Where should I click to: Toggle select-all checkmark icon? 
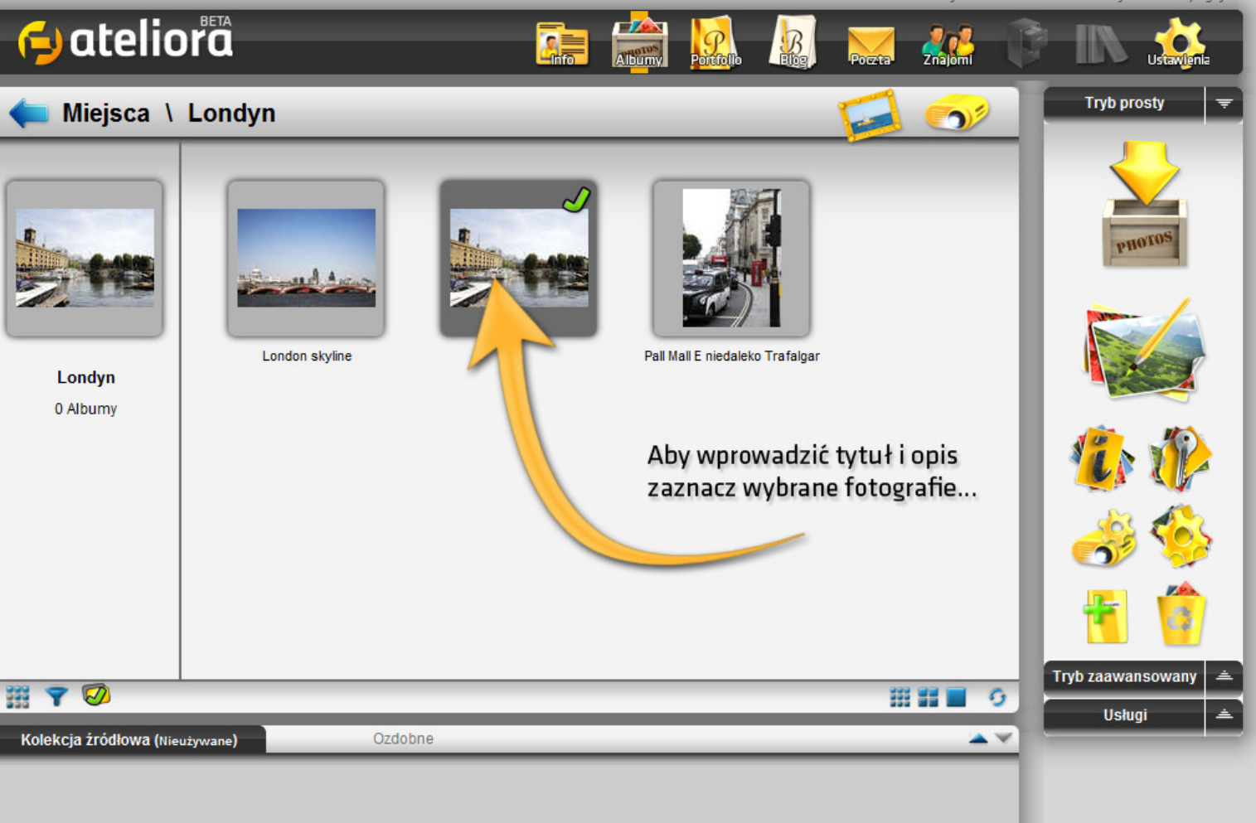(x=96, y=695)
